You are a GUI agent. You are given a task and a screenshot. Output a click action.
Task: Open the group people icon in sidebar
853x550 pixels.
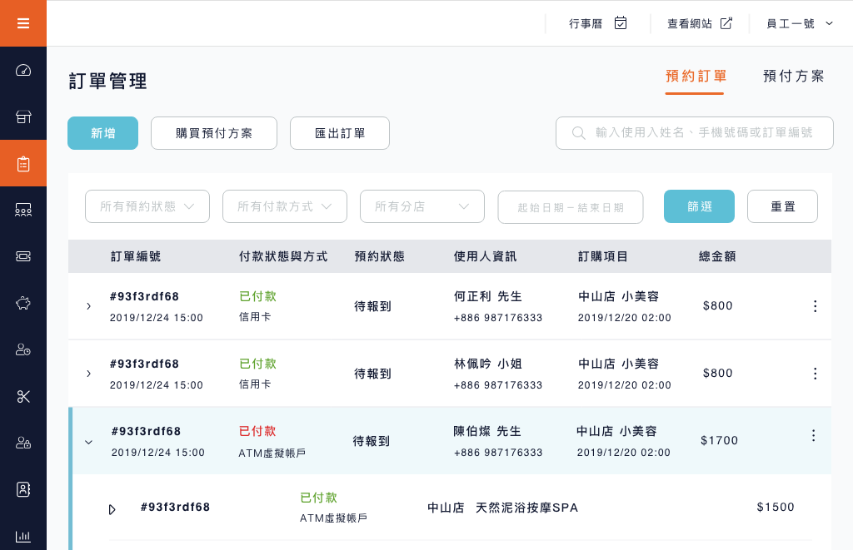pos(22,210)
